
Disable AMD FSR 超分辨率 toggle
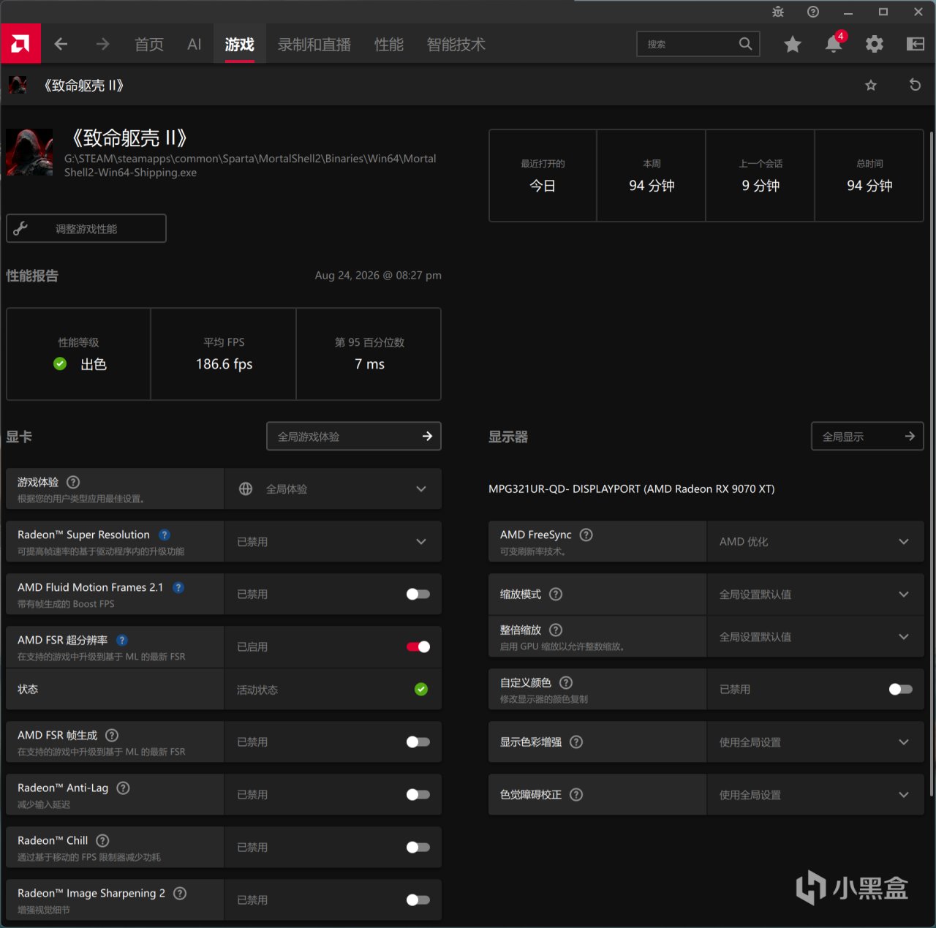[418, 646]
